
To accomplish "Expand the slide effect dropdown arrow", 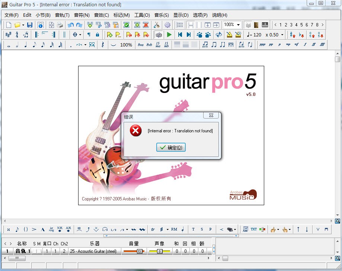I will coord(127,229).
